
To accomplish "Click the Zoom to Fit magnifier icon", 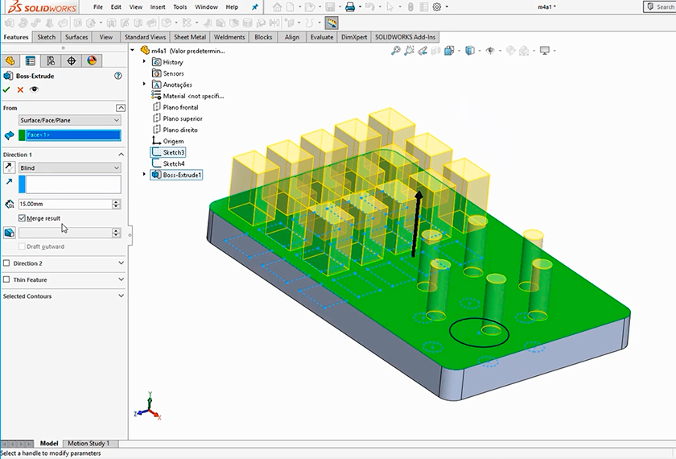I will (x=396, y=51).
